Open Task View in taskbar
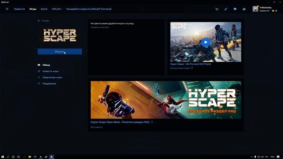Image resolution: width=283 pixels, height=159 pixels. click(x=19, y=157)
